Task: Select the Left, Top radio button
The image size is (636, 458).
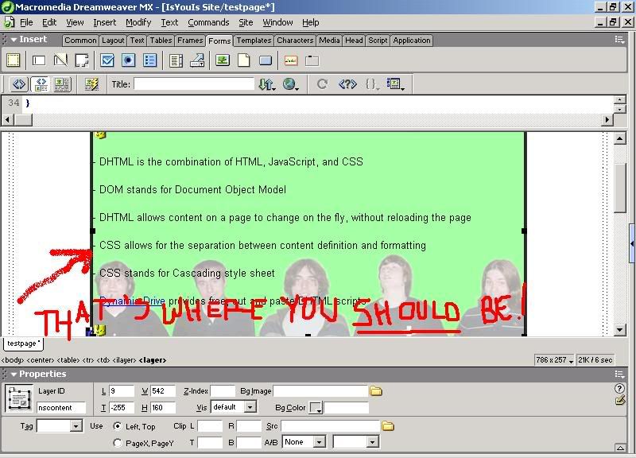Action: 118,426
